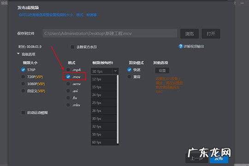Collapse the 高级选项 advanced options section
This screenshot has height=166, width=249.
click(18, 54)
